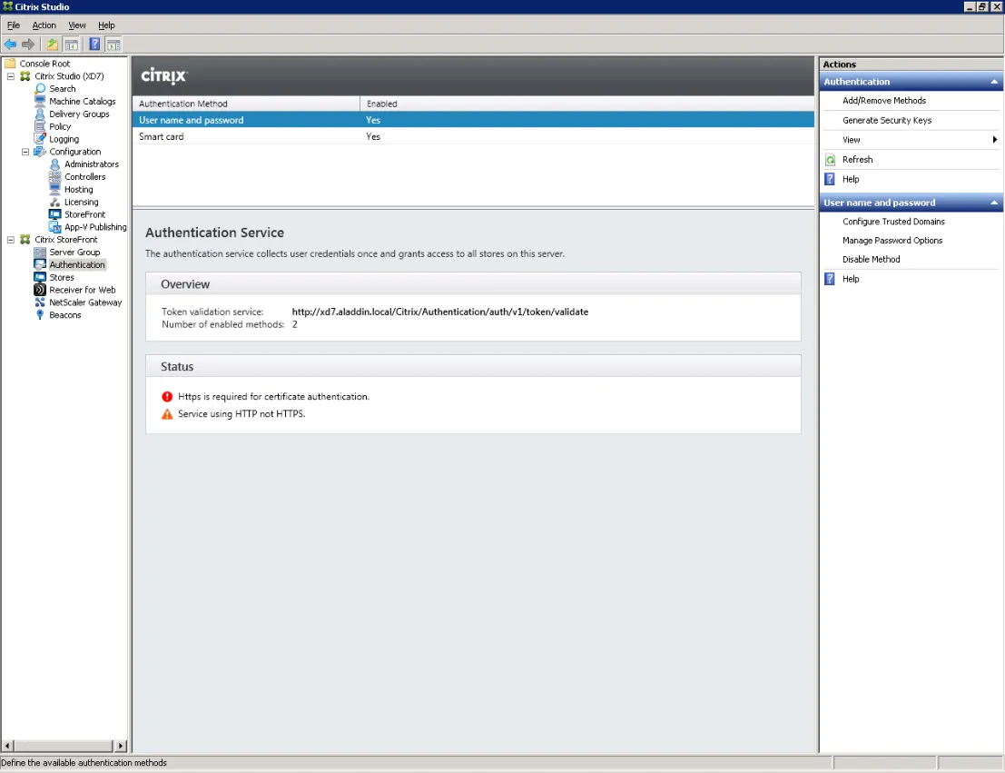Click the Back arrow toolbar icon
The height and width of the screenshot is (773, 1005).
10,45
